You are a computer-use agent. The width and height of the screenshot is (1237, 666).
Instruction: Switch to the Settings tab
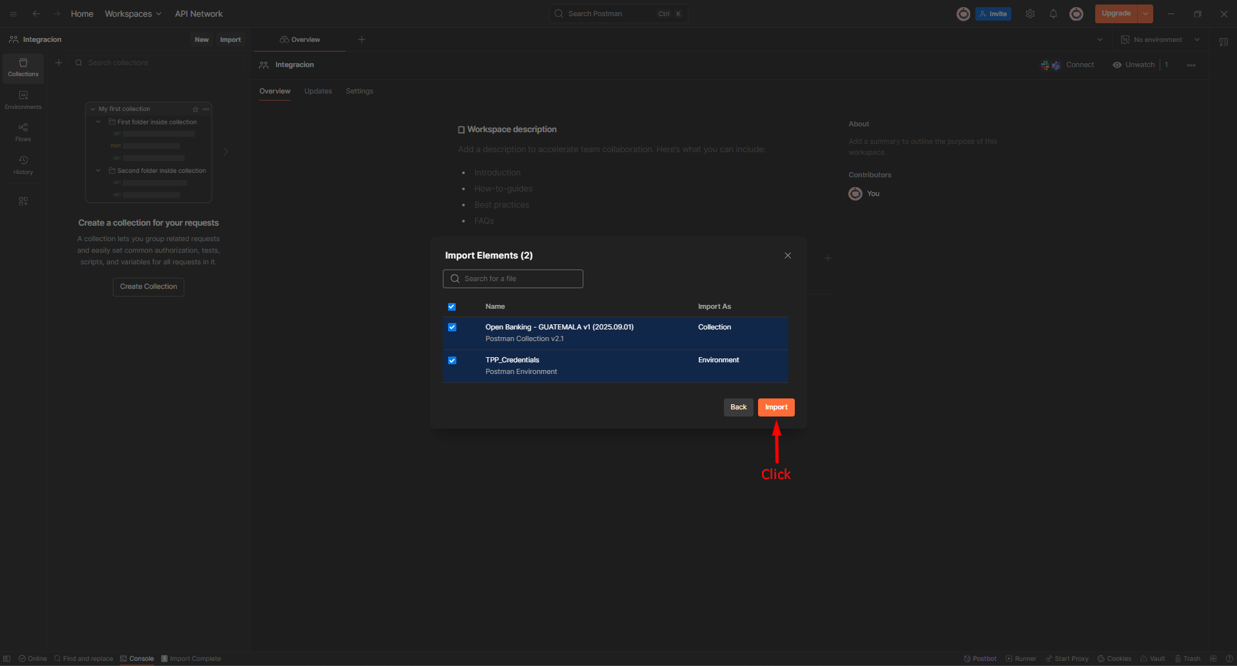click(359, 91)
